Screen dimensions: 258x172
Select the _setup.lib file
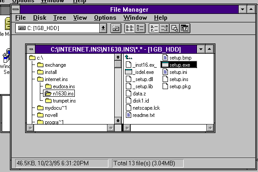[139, 86]
